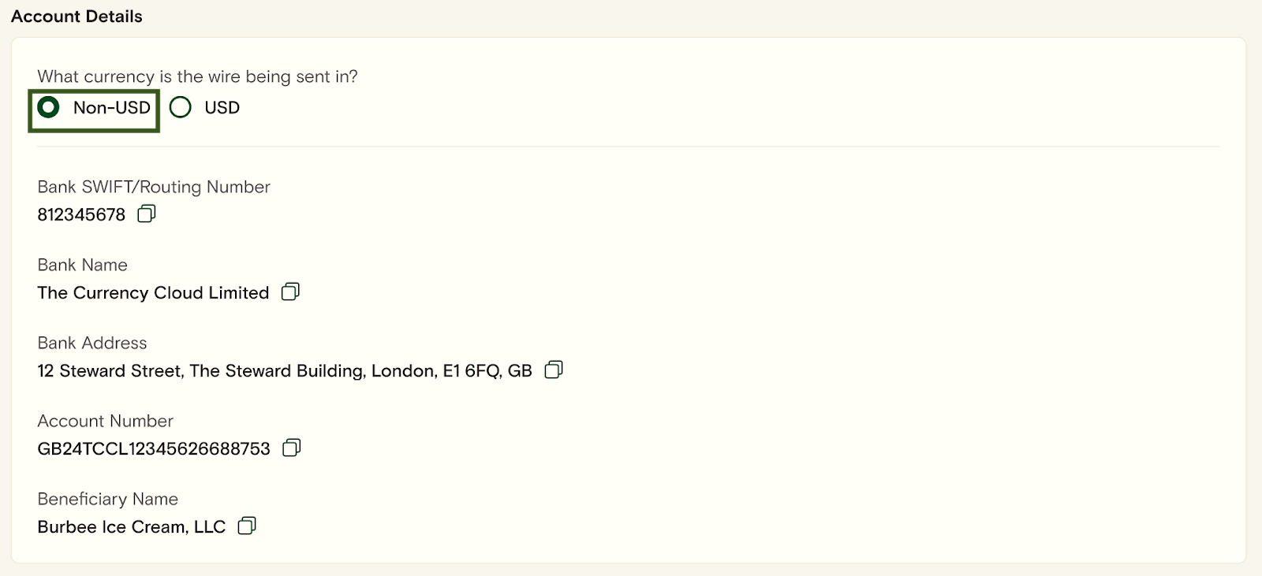Copy the Bank Name value
Image resolution: width=1262 pixels, height=576 pixels.
point(290,292)
